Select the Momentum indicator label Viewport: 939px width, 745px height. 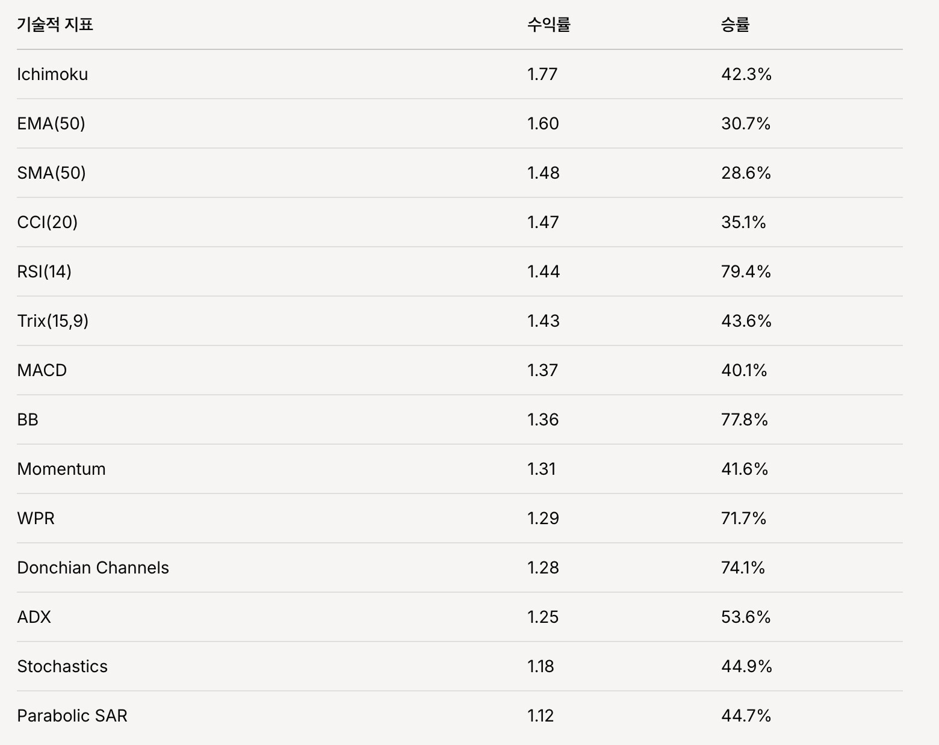(x=61, y=469)
